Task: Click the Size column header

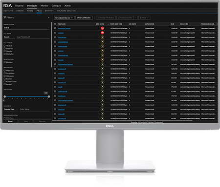Action: [173, 24]
